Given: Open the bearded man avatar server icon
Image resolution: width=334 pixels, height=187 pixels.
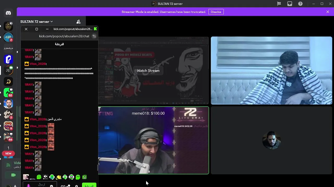Looking at the screenshot, I should tap(8, 104).
